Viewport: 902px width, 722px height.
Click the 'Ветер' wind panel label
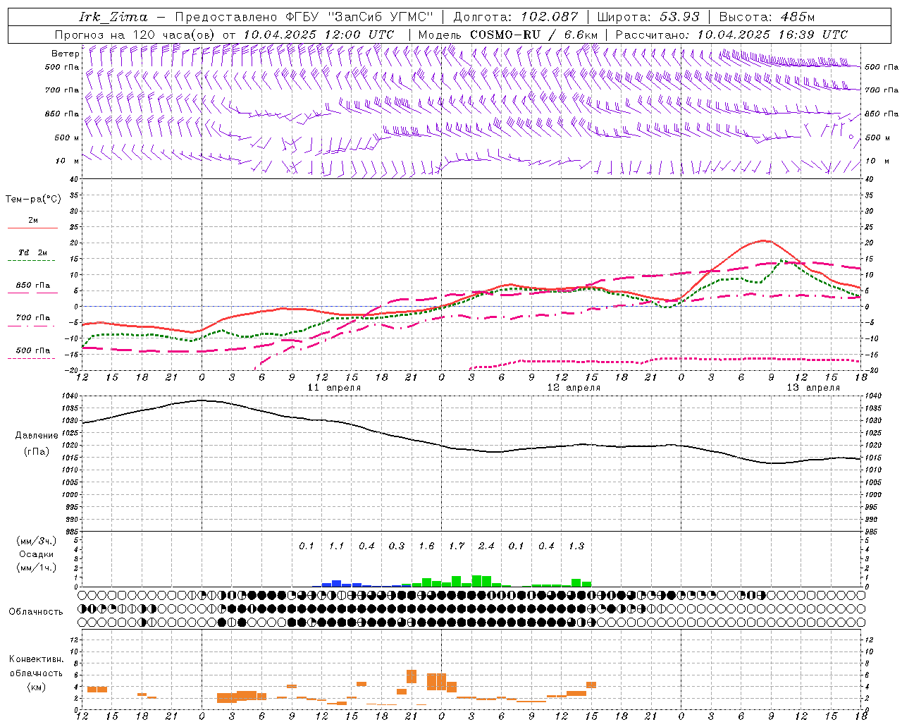65,54
